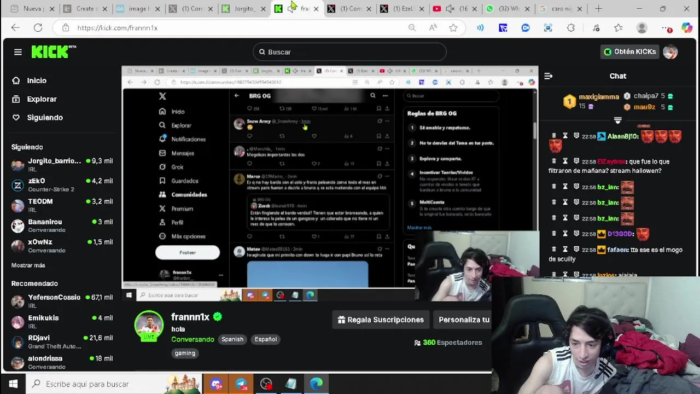This screenshot has width=700, height=394.
Task: Open Telegram from the taskbar
Action: coord(241,384)
